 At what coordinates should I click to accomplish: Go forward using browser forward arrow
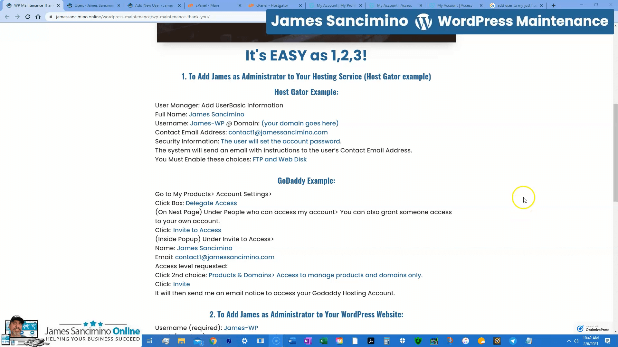coord(17,17)
